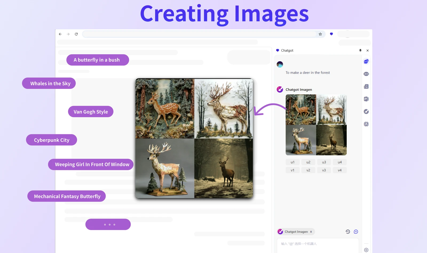Click the PDF document icon in sidebar
Viewport: 427px width, 253px height.
coord(366,87)
